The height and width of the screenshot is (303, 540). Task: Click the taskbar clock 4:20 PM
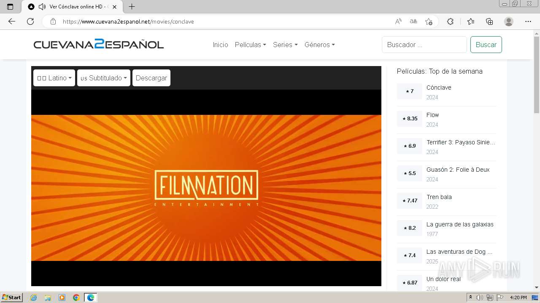click(x=518, y=298)
